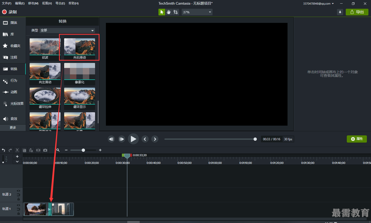371x223 pixels.
Task: Toggle visibility eye of 轨道 2
Action: pos(19,191)
